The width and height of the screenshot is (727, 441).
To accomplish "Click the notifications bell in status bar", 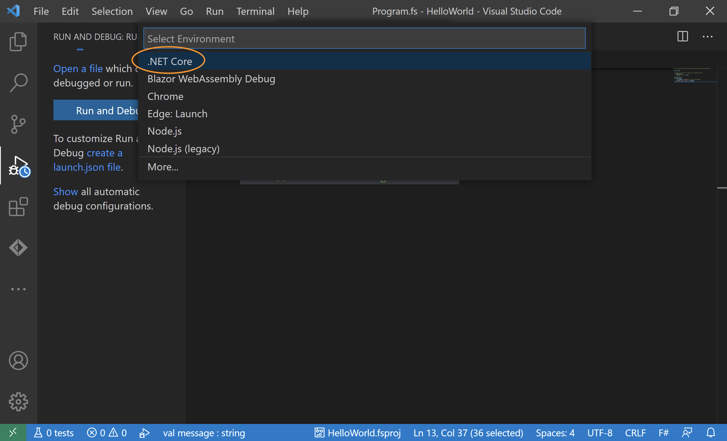I will pyautogui.click(x=711, y=433).
